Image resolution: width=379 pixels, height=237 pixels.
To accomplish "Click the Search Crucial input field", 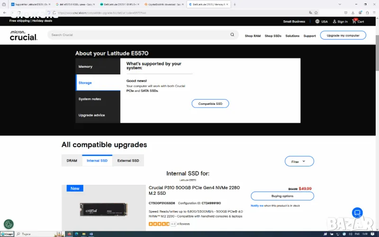I will pyautogui.click(x=137, y=35).
